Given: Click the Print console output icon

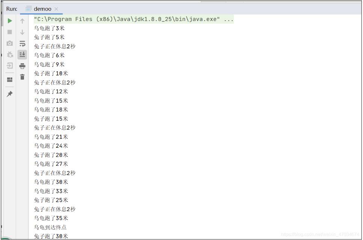Looking at the screenshot, I should 22,66.
